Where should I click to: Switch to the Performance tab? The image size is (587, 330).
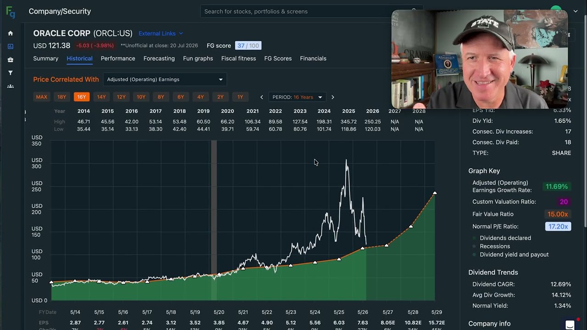click(x=118, y=58)
